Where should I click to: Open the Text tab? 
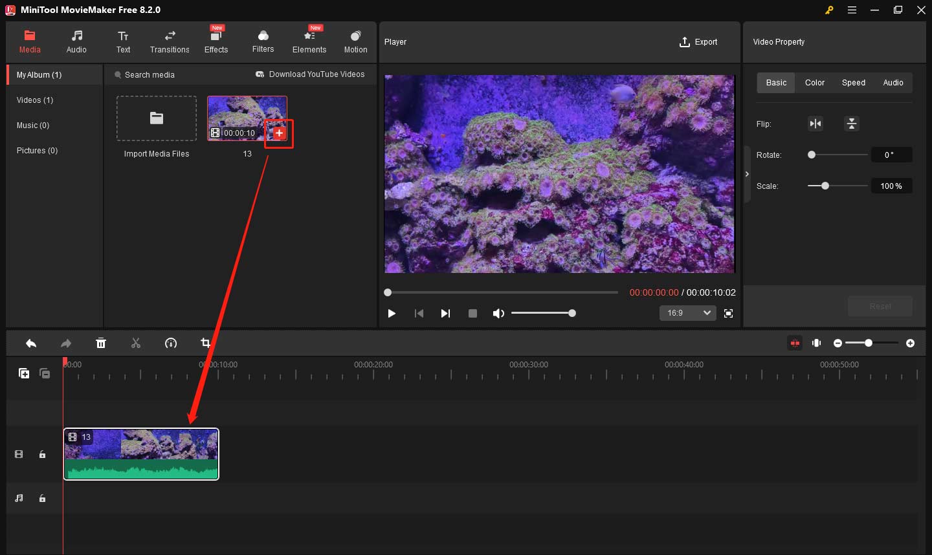point(123,42)
